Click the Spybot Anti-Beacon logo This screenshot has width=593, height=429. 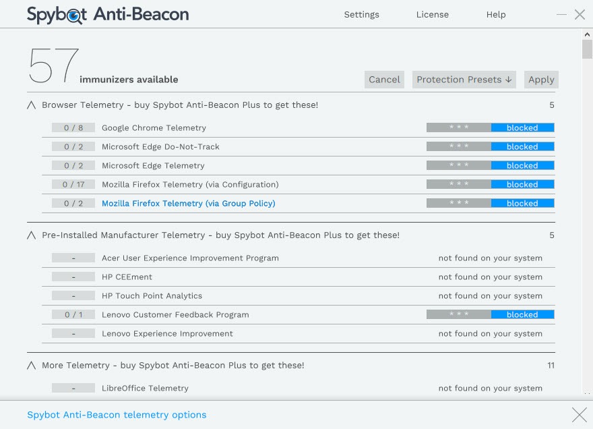click(x=108, y=15)
